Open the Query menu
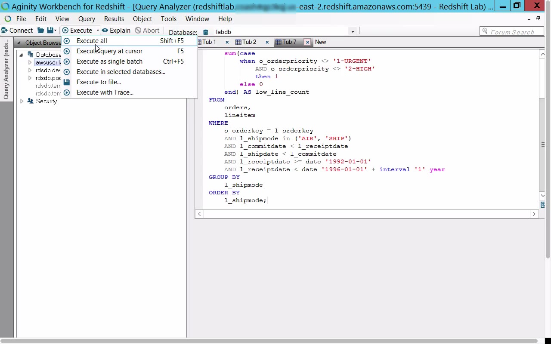This screenshot has height=344, width=551. tap(87, 19)
